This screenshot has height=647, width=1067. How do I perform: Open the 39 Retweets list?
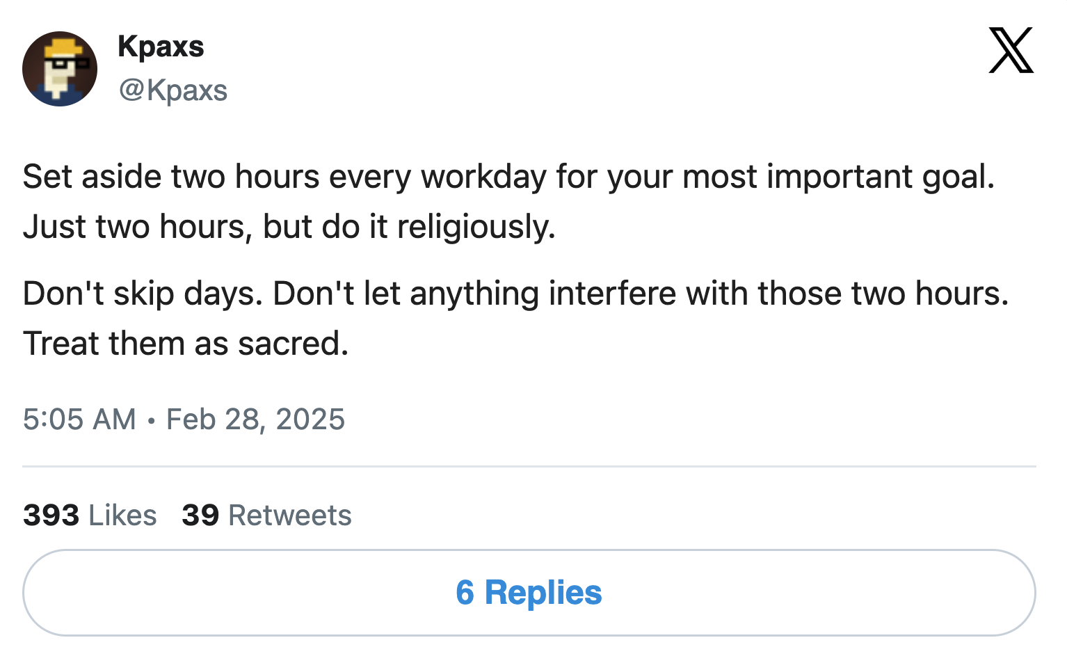pos(266,516)
